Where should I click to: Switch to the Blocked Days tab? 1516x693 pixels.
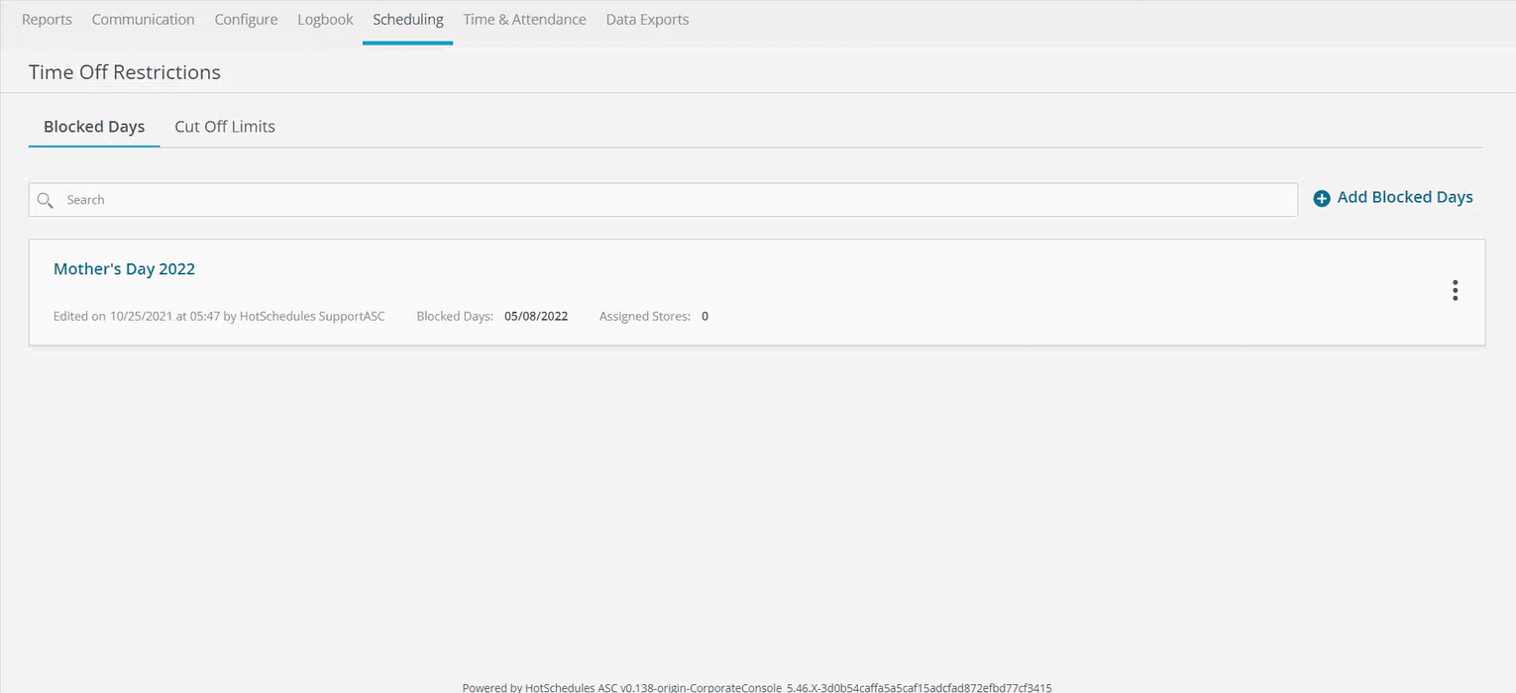point(94,127)
